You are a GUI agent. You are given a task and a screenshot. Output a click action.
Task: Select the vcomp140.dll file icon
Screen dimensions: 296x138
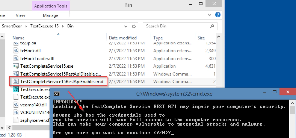16,105
